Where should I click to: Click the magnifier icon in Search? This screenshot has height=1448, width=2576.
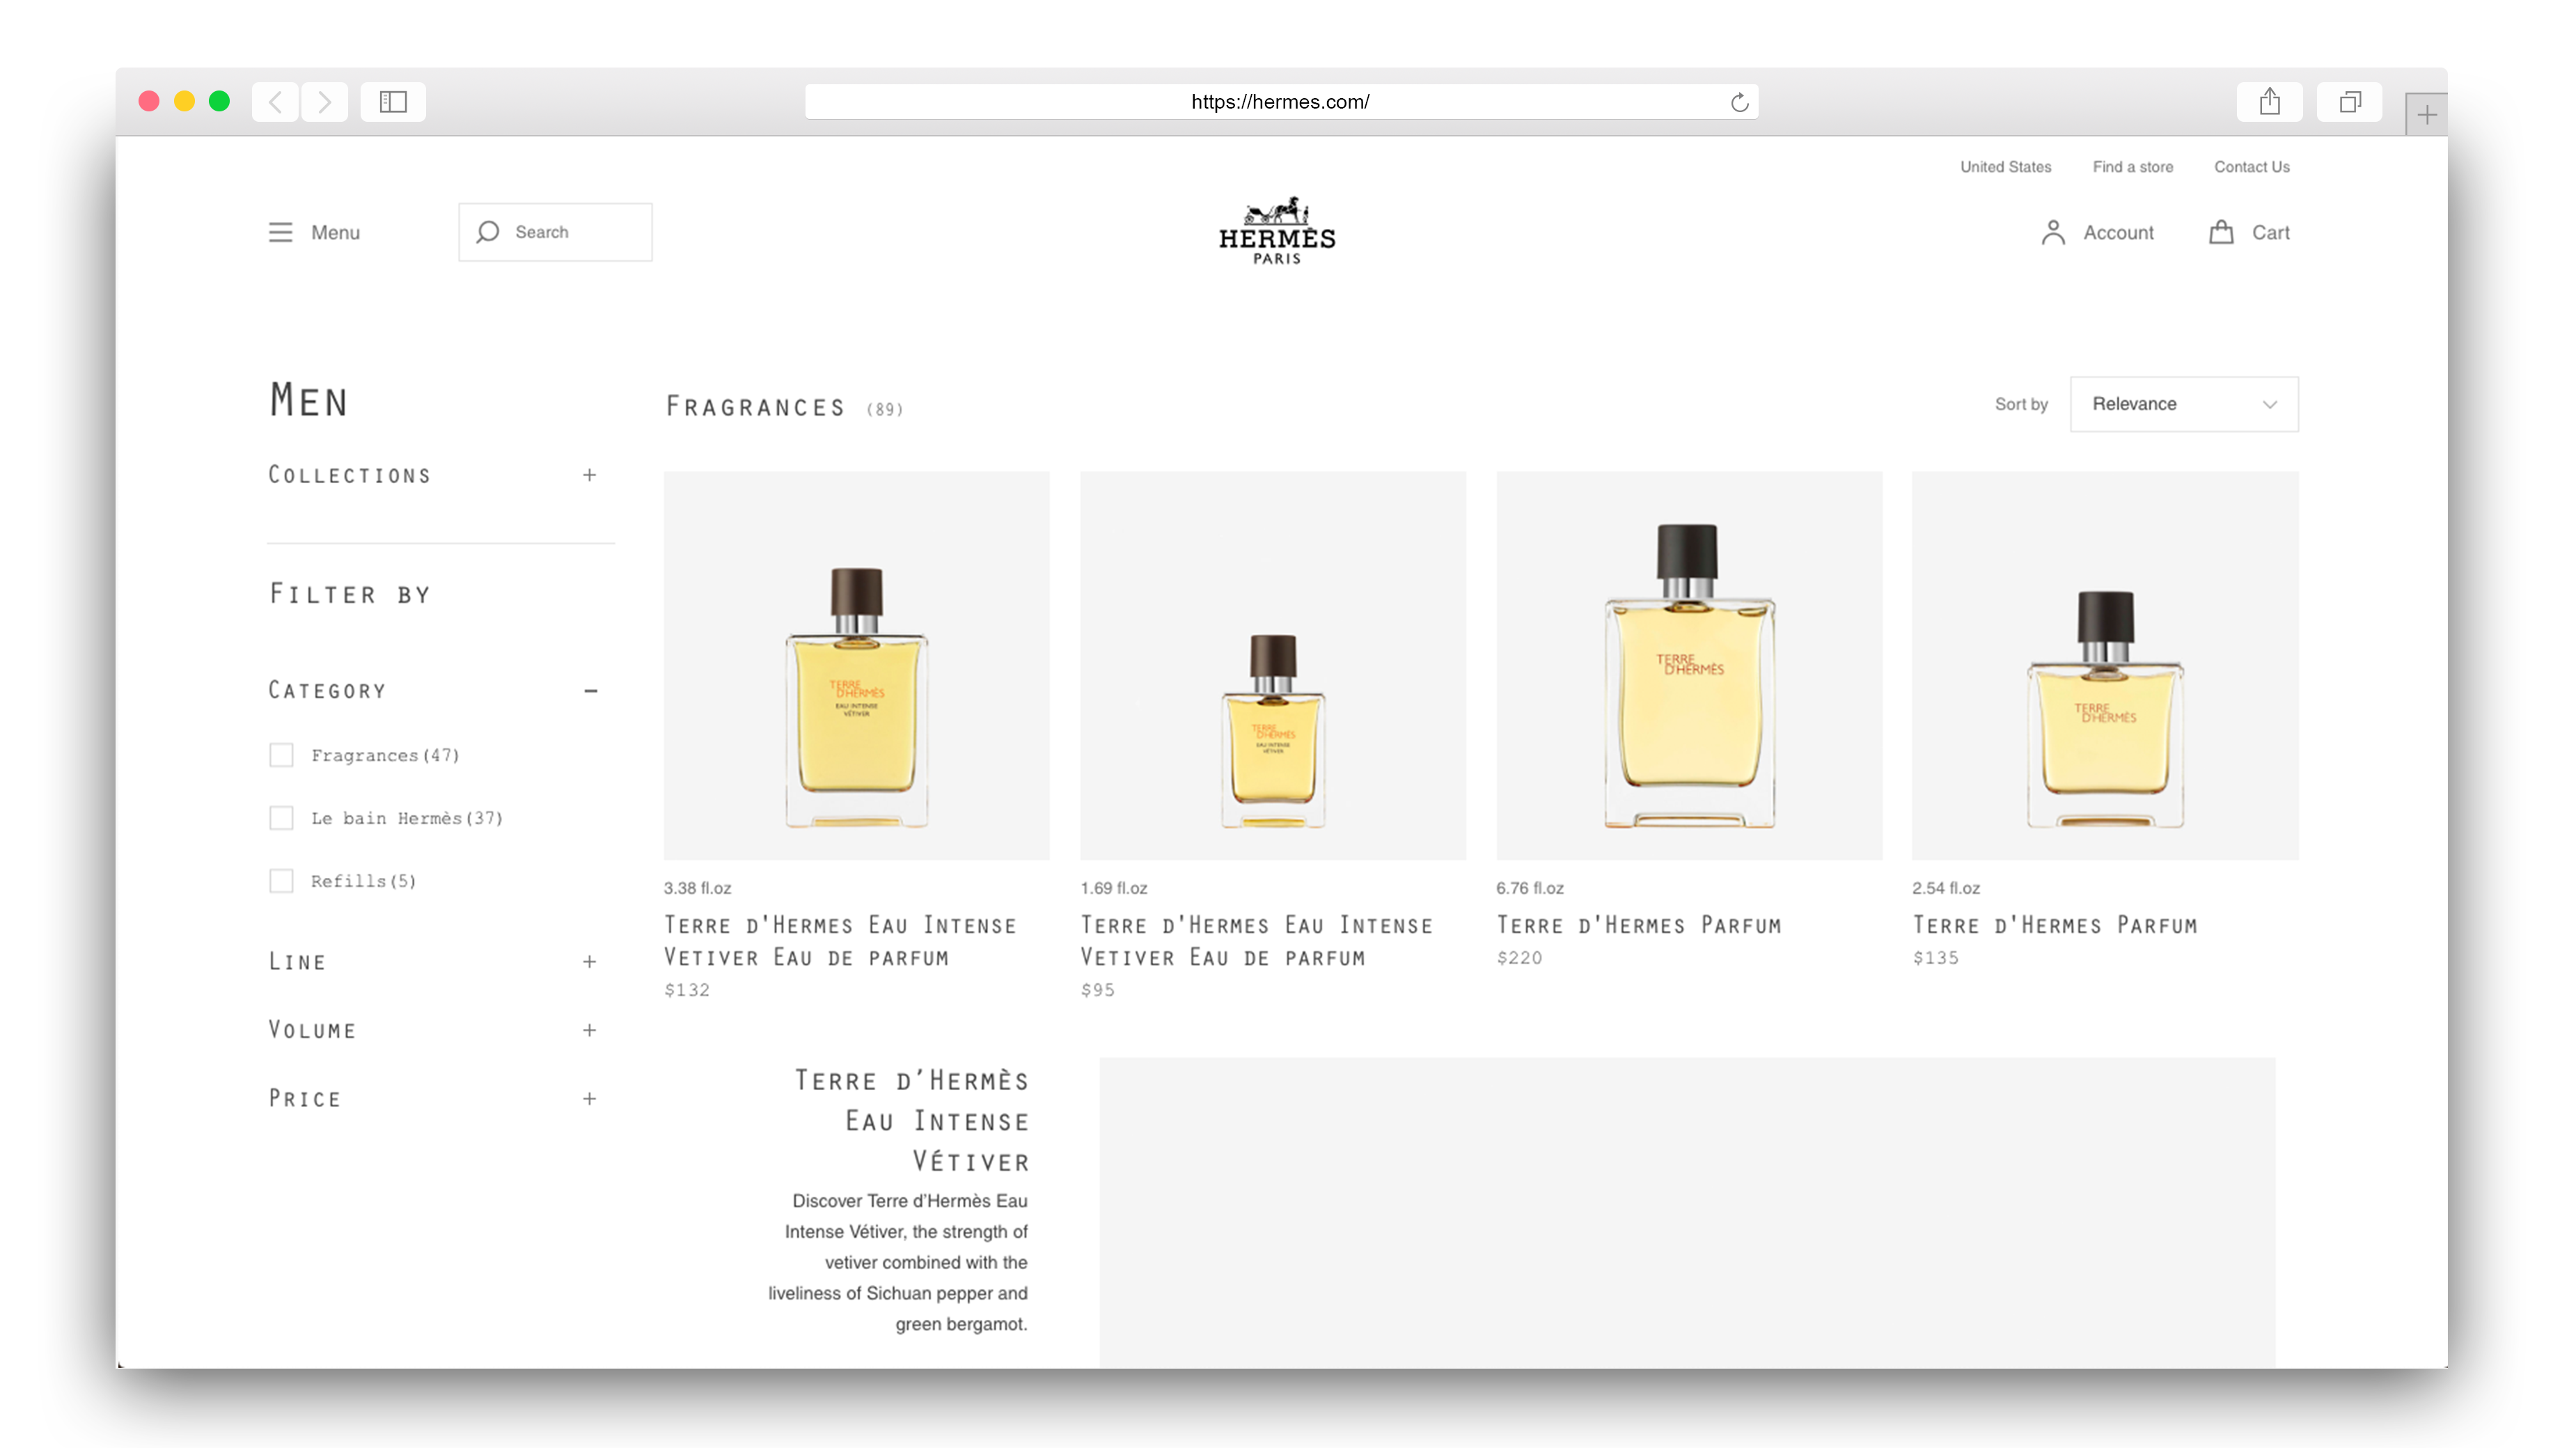click(x=487, y=232)
